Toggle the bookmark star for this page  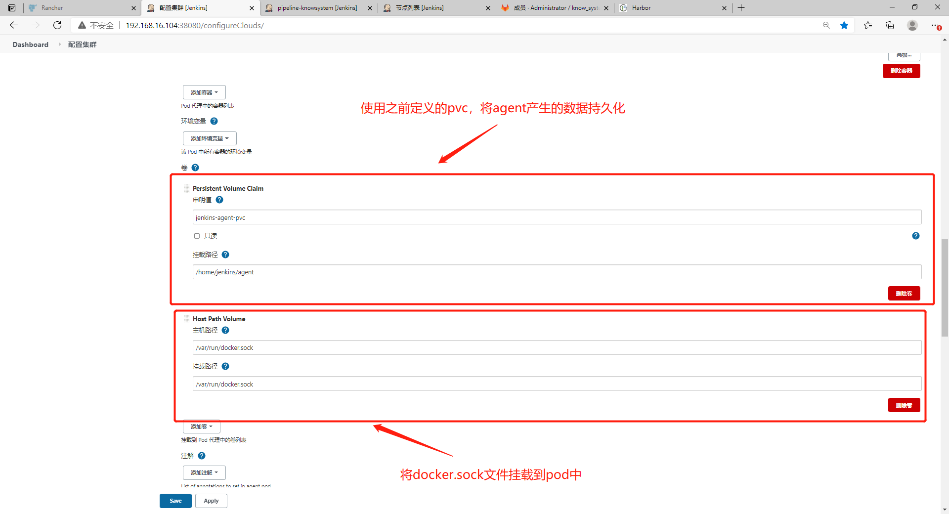844,25
